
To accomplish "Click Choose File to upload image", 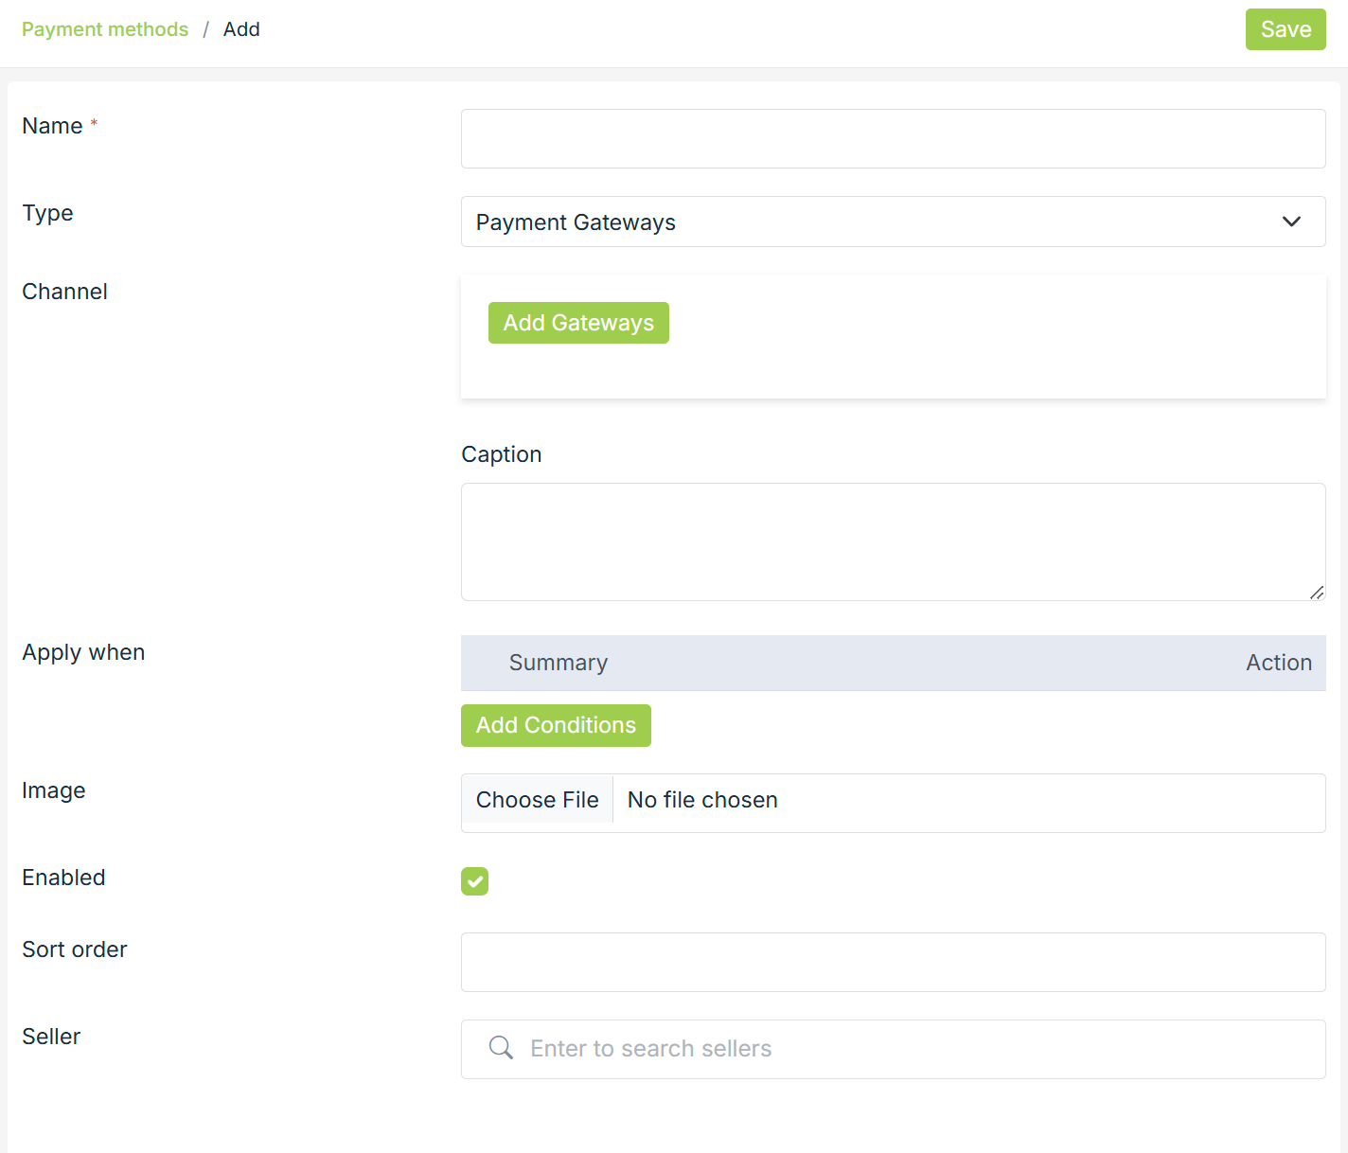I will 537,800.
